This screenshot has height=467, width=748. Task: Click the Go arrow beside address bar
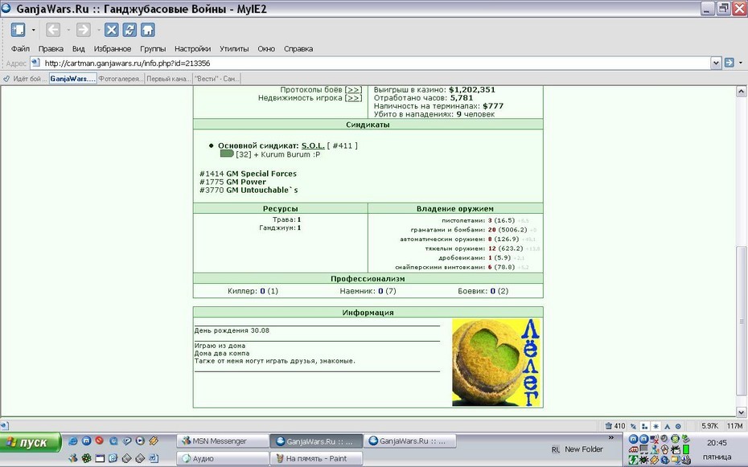click(x=729, y=63)
